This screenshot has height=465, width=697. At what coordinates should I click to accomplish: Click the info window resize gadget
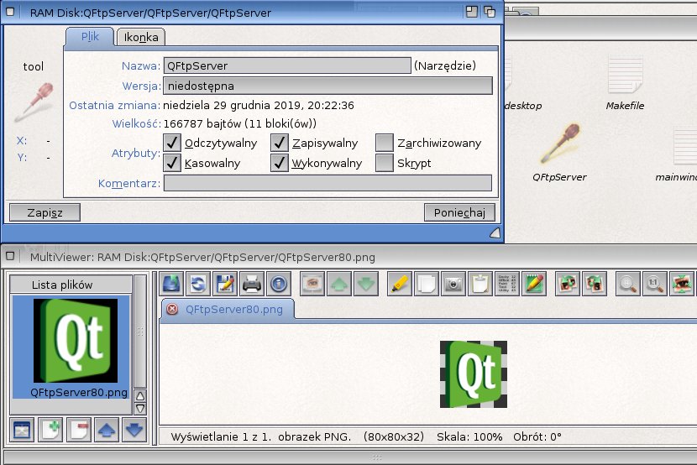[495, 233]
